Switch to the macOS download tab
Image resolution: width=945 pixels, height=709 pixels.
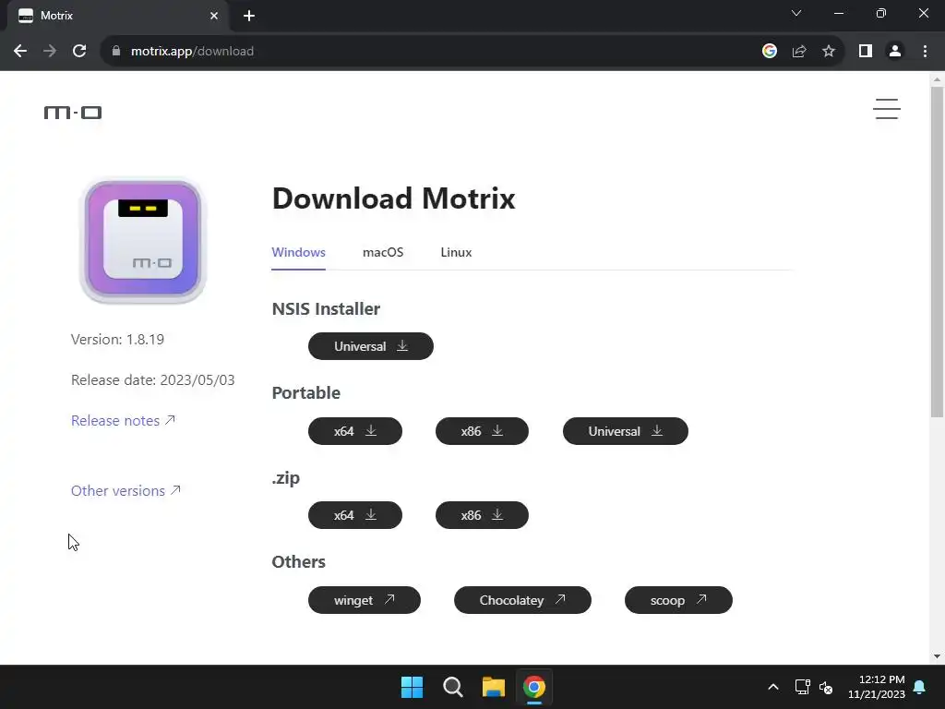click(x=383, y=252)
